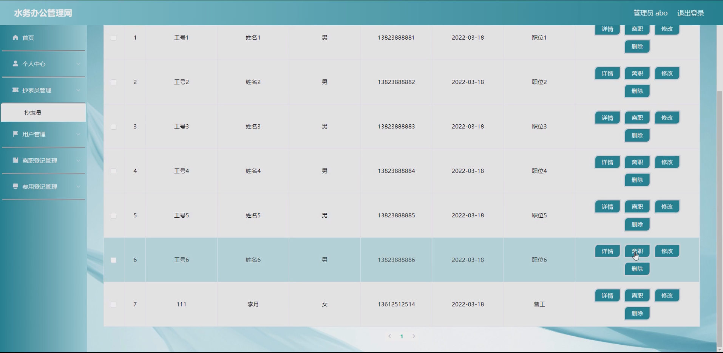723x353 pixels.
Task: Open the 用户管理 menu
Action: (43, 134)
